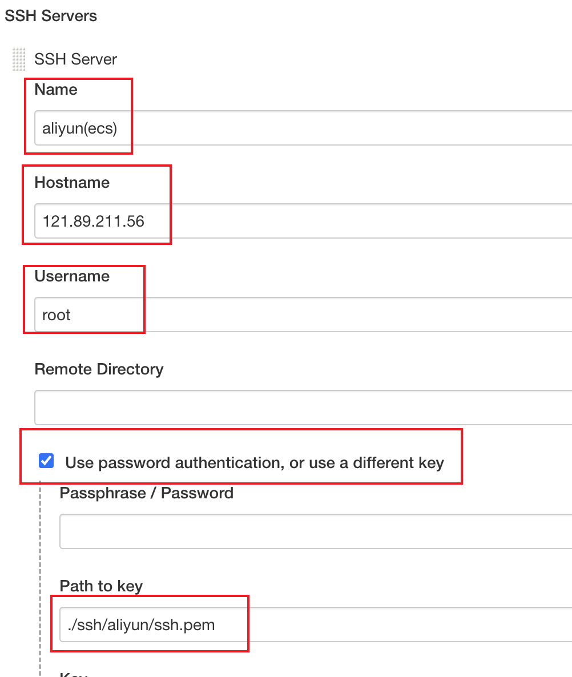Click the Name field label
This screenshot has height=677, width=572.
(x=56, y=89)
